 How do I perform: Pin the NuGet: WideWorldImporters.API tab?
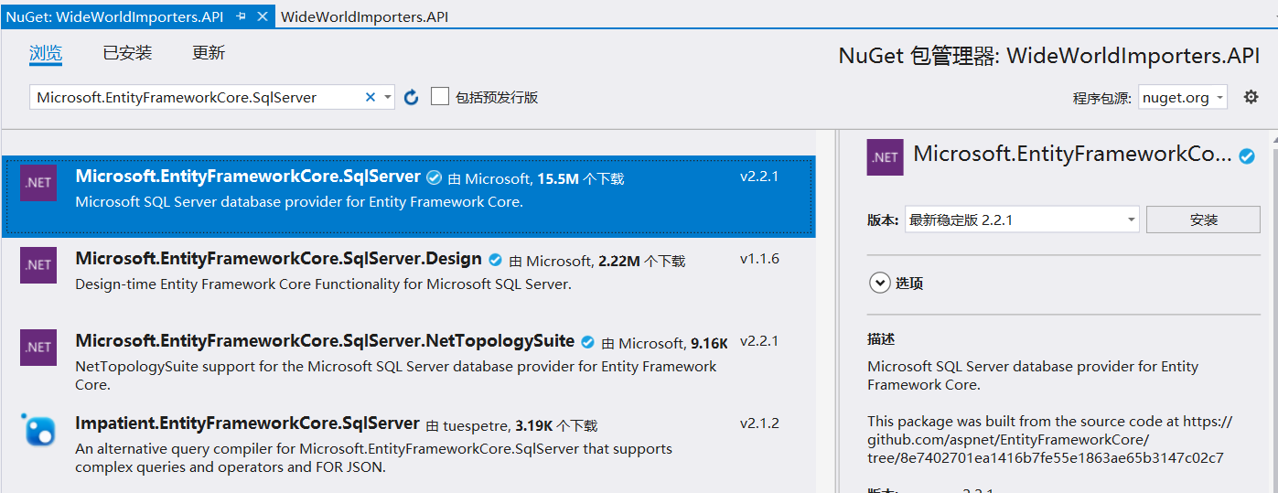coord(241,16)
